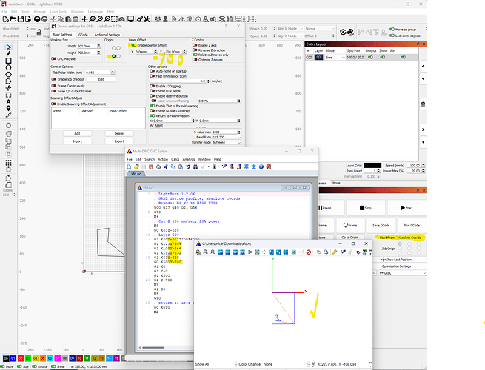
Task: Toggle Return to Finish Position switch
Action: click(x=153, y=115)
